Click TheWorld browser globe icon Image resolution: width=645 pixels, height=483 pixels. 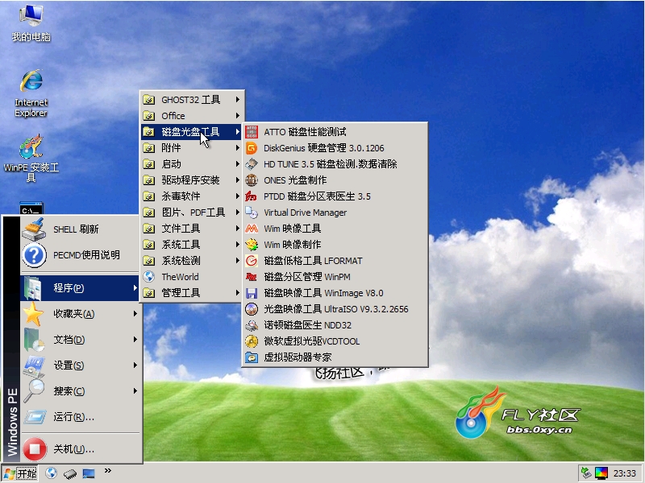(x=148, y=277)
